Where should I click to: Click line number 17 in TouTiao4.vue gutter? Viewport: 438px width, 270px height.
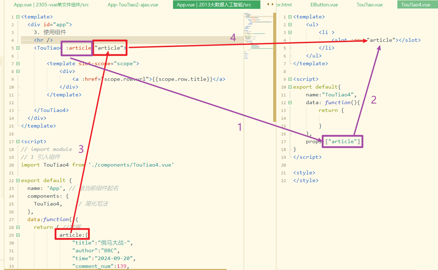[283, 142]
